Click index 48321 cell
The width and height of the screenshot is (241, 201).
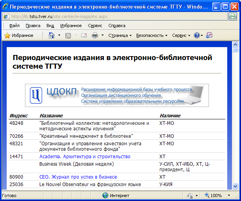16,144
